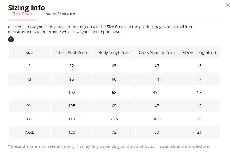
Task: Click the Chest Width(cm) column header
Action: [x=71, y=52]
